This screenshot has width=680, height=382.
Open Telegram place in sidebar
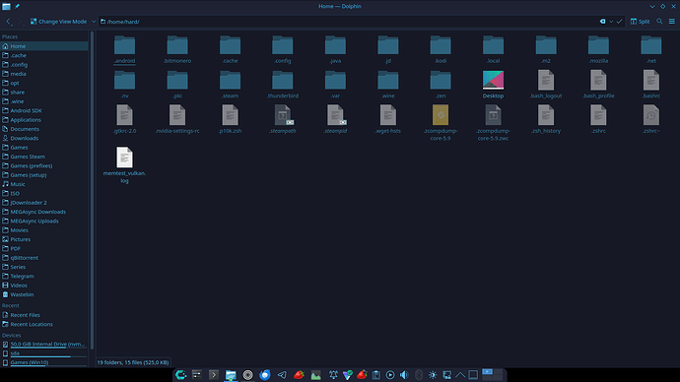coord(44,276)
